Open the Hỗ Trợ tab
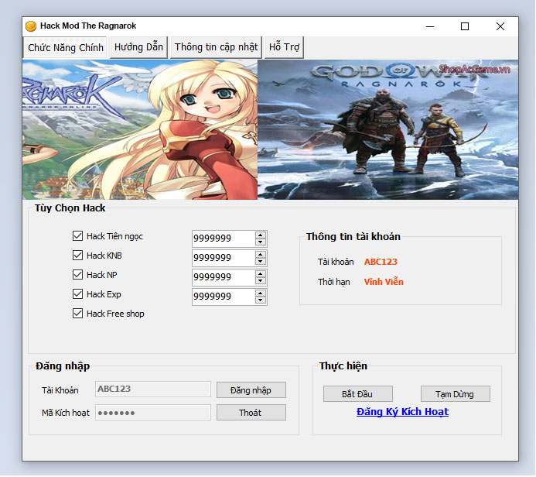The height and width of the screenshot is (477, 536). [x=284, y=47]
